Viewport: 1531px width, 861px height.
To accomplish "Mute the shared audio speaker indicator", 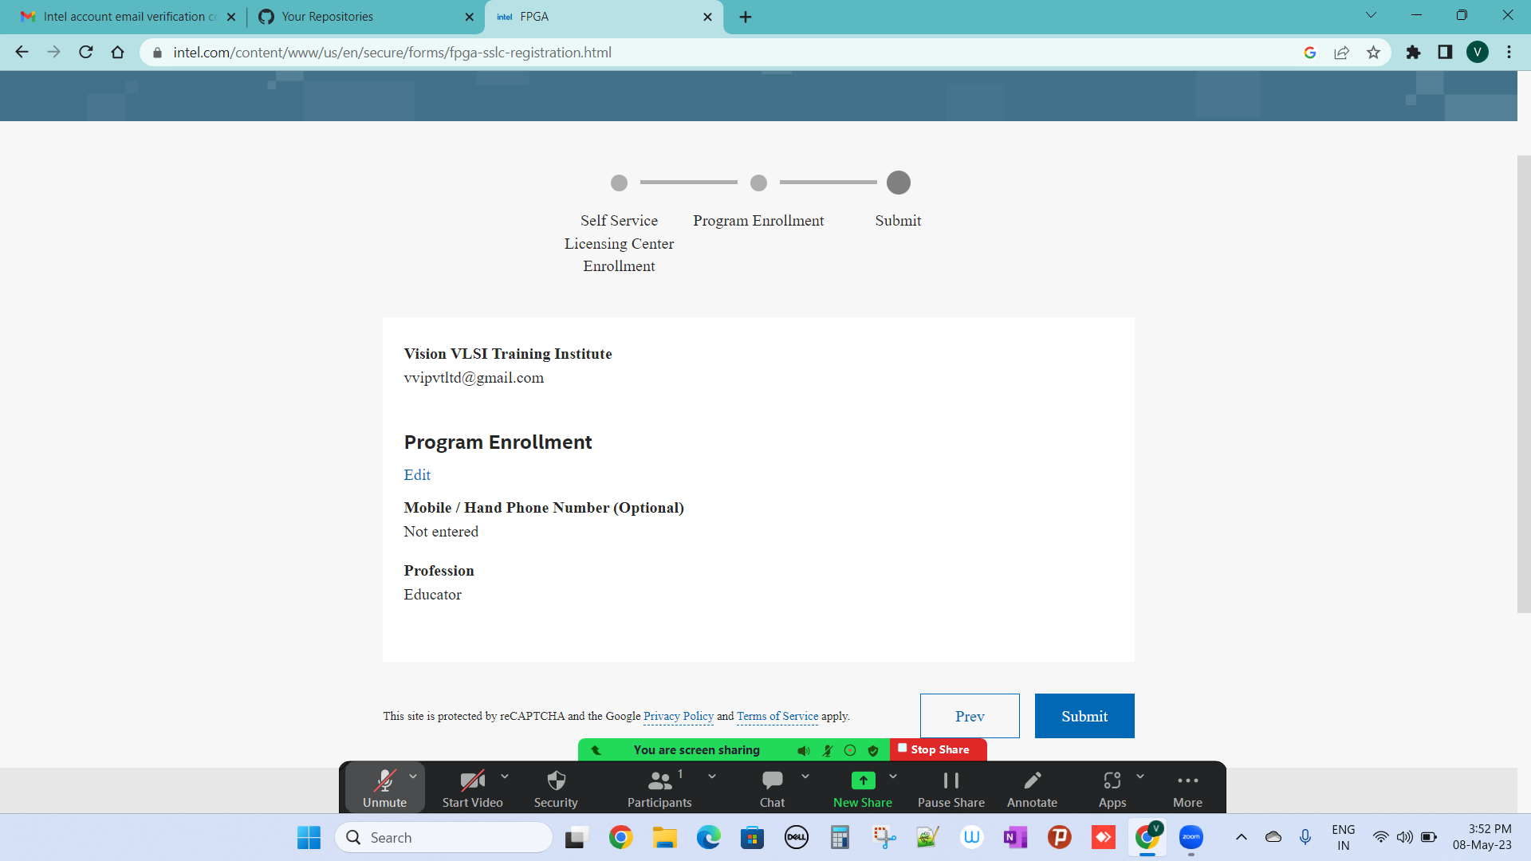I will (803, 750).
